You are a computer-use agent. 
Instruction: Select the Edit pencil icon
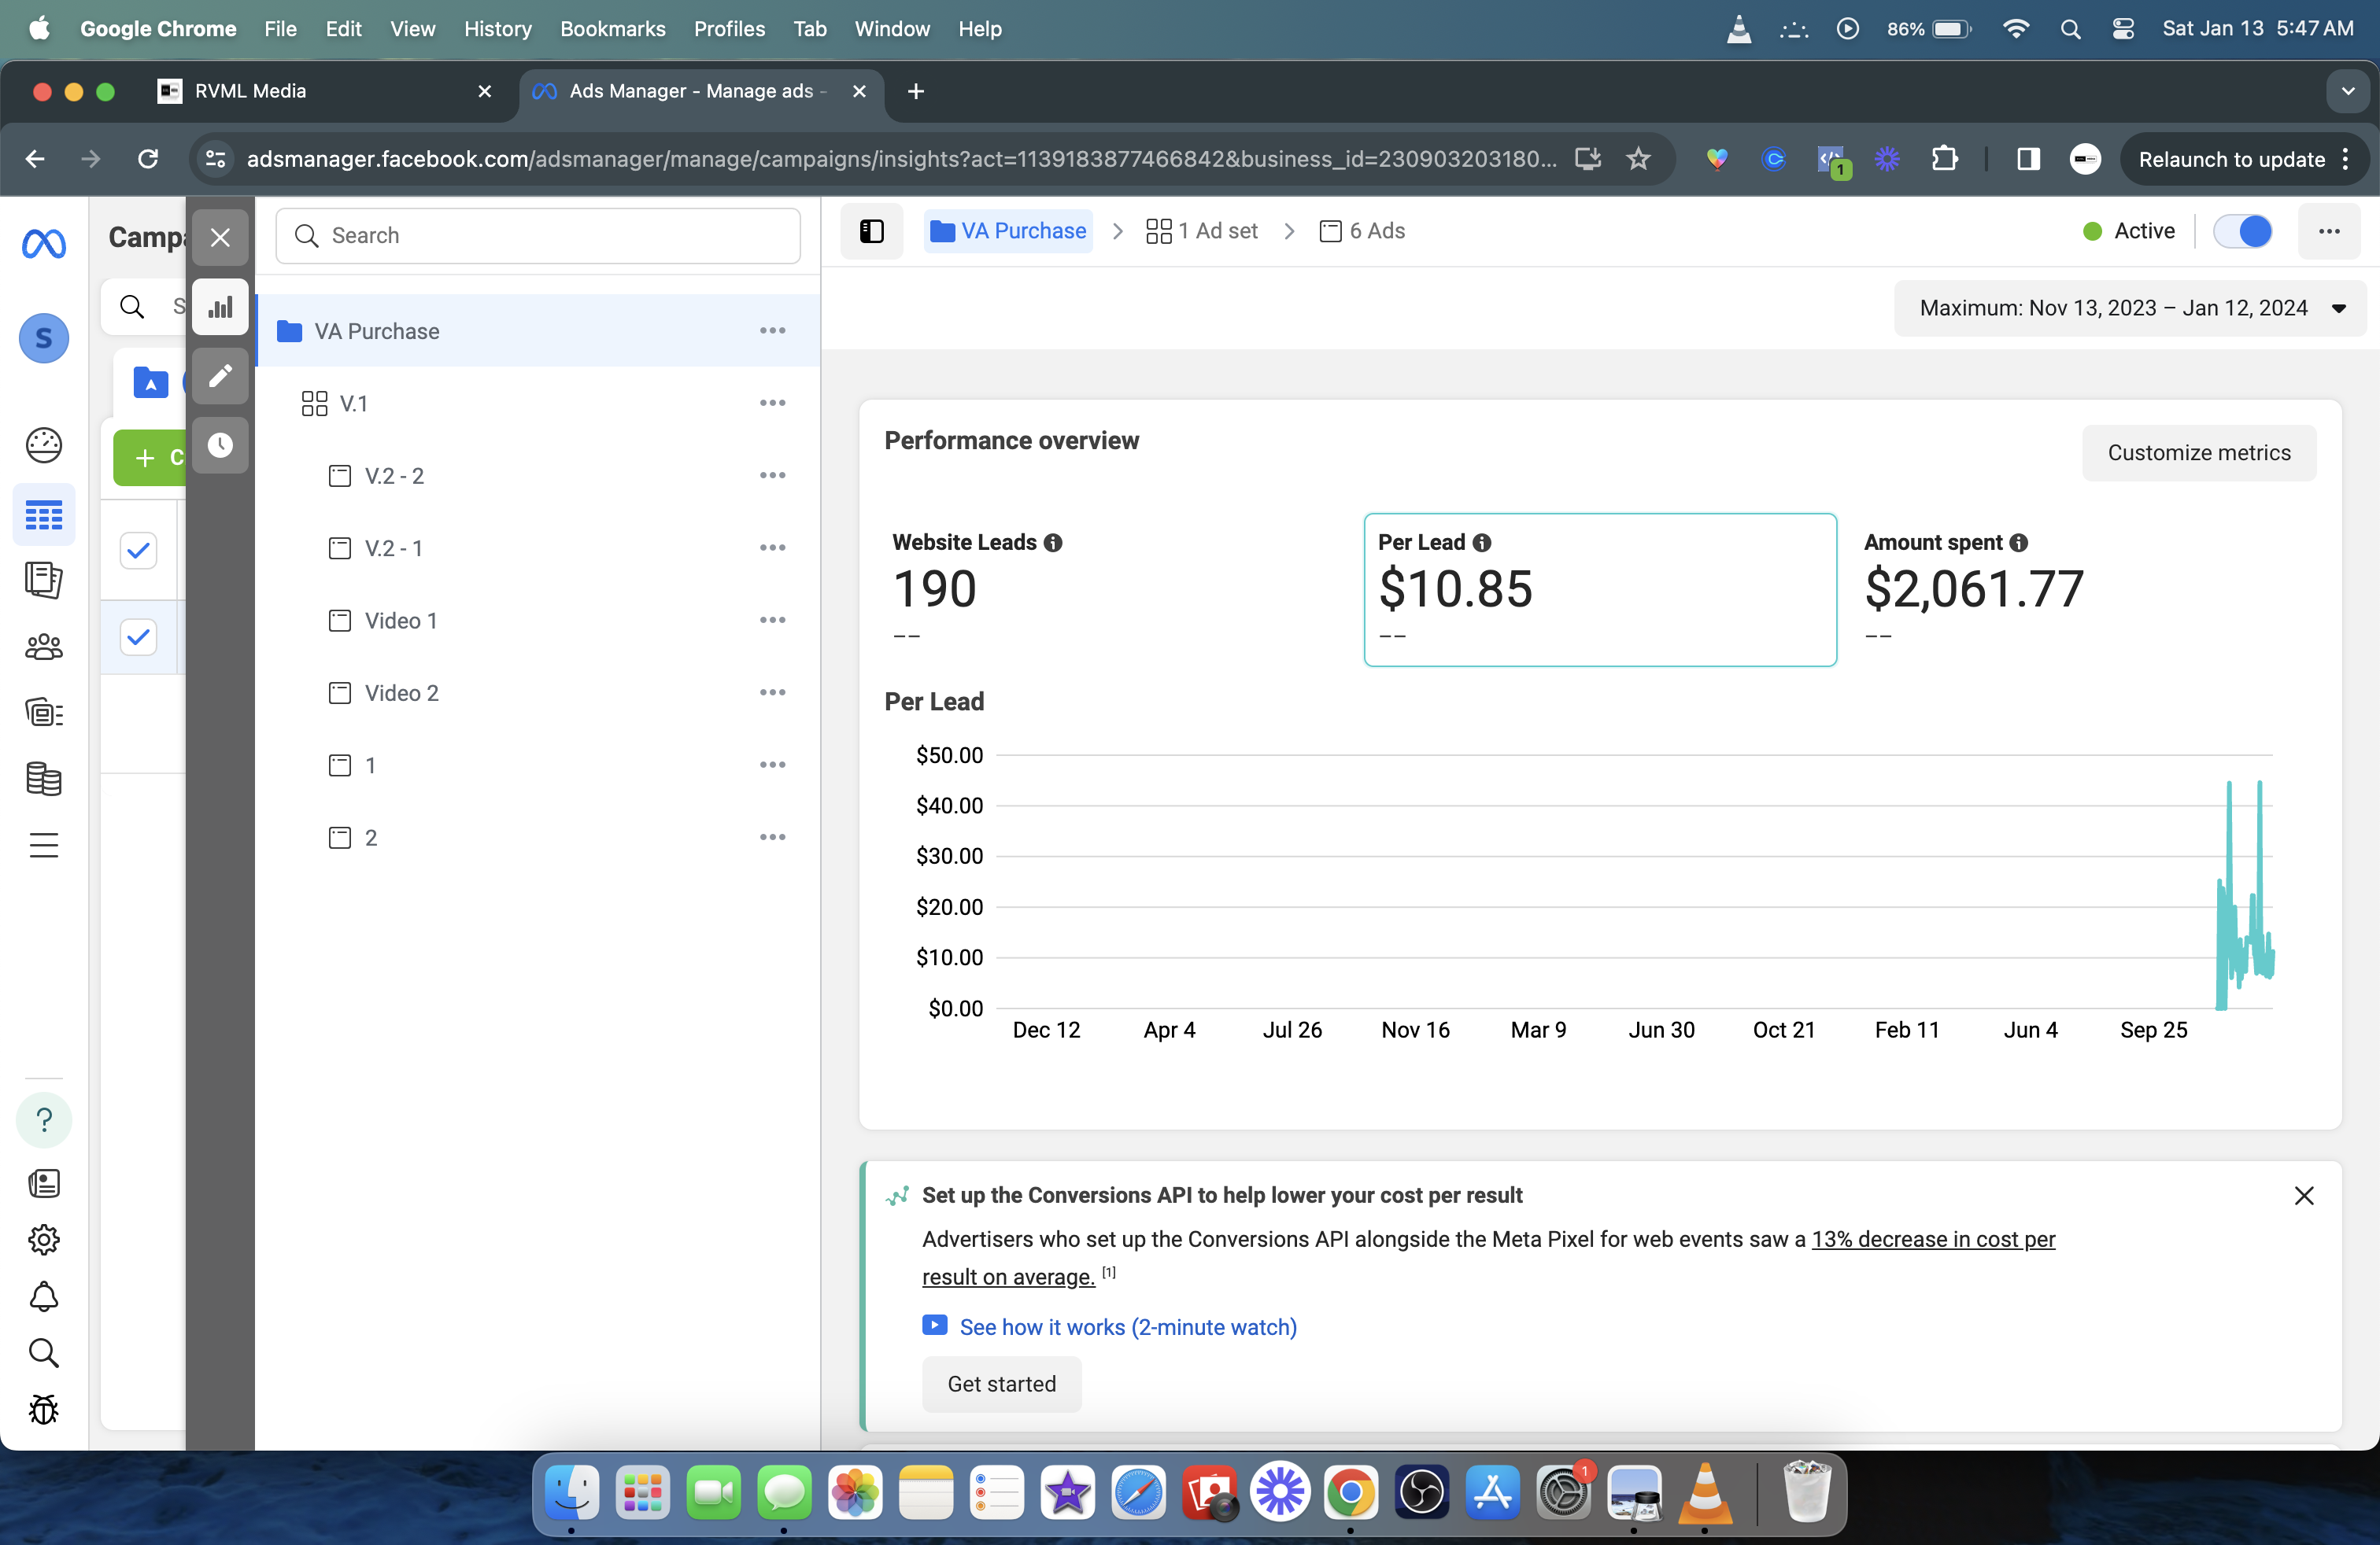(220, 376)
